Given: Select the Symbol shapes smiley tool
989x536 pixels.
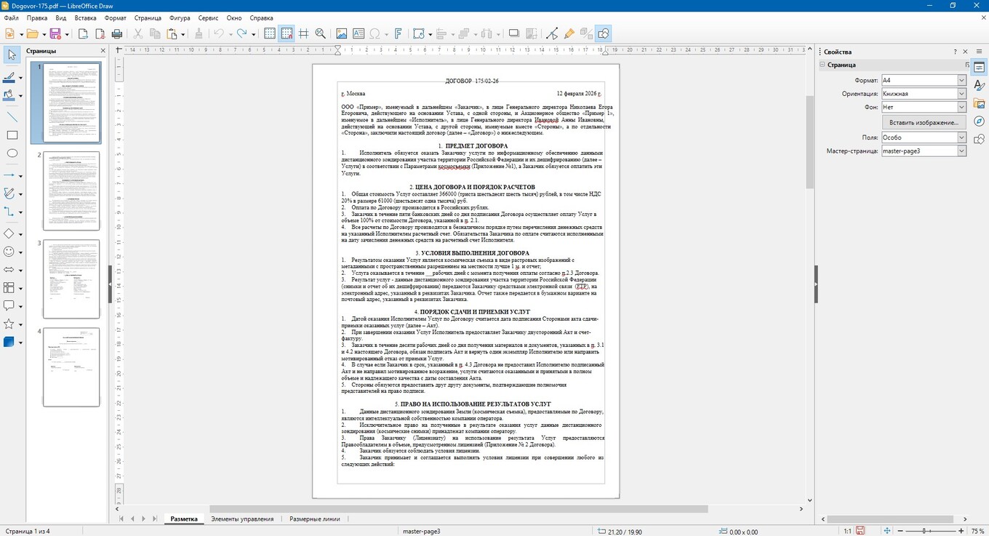Looking at the screenshot, I should 9,252.
